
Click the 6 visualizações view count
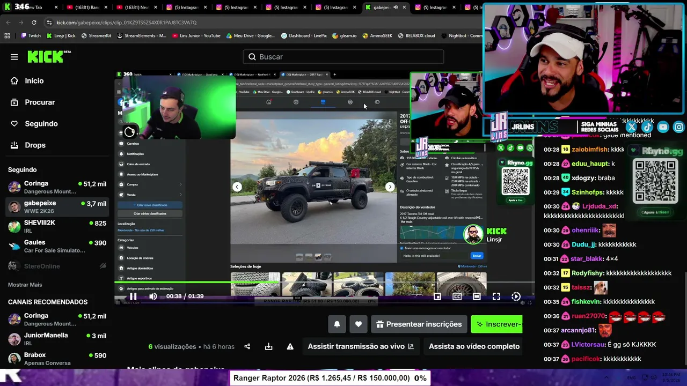click(172, 347)
